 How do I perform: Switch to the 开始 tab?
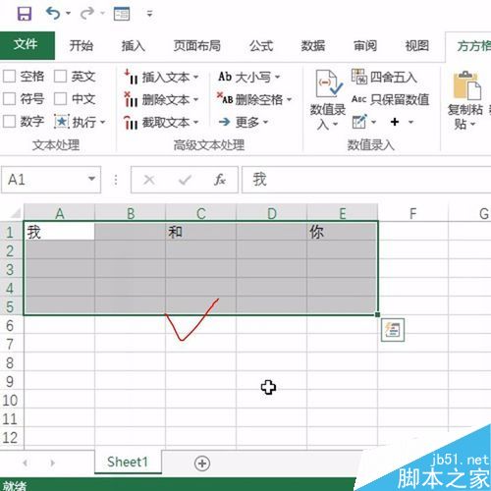[x=82, y=45]
